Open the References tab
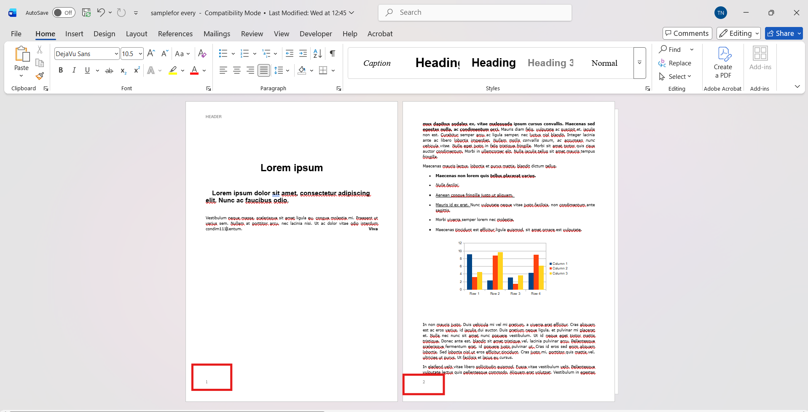This screenshot has width=808, height=412. coord(175,34)
